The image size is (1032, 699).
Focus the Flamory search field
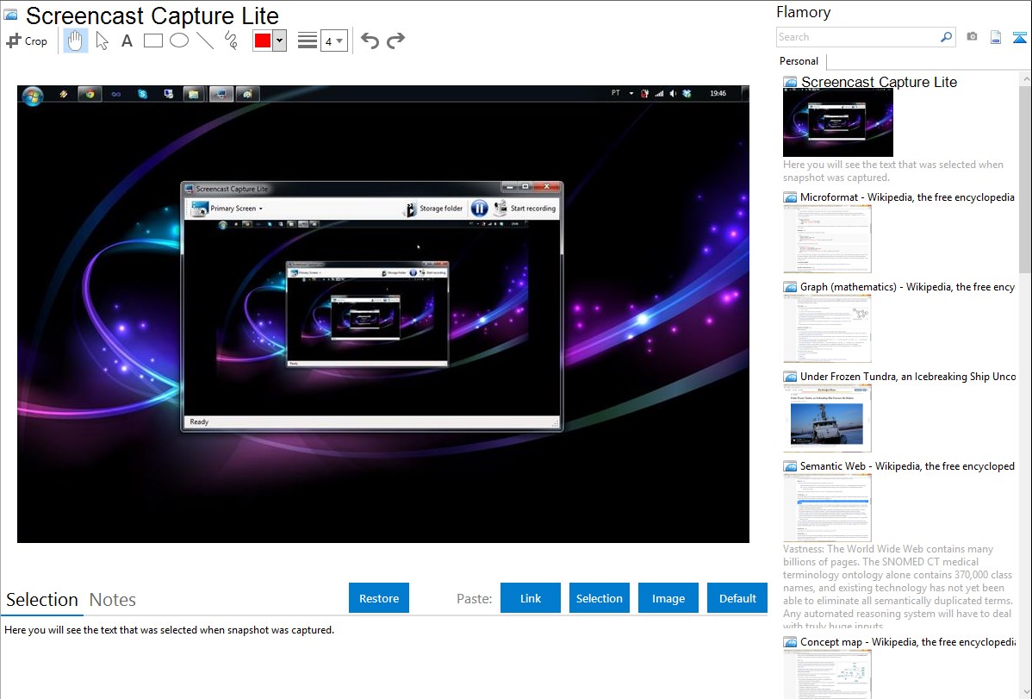858,37
